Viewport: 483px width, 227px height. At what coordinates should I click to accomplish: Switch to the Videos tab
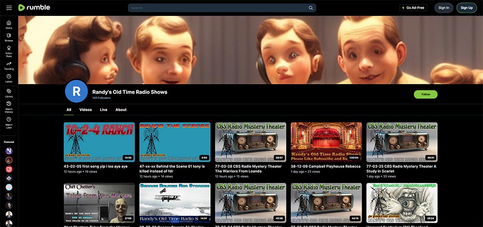click(85, 110)
